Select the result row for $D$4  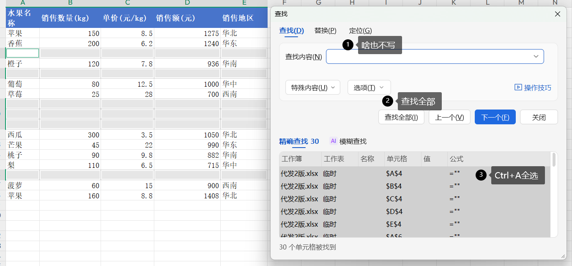[x=415, y=211]
